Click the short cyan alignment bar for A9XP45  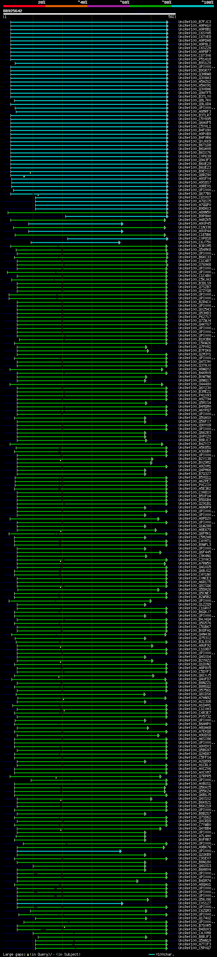[x=76, y=224]
